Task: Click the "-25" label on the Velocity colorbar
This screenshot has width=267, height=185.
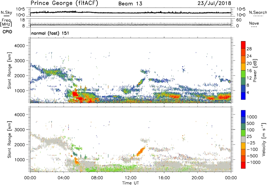Action: [251, 143]
